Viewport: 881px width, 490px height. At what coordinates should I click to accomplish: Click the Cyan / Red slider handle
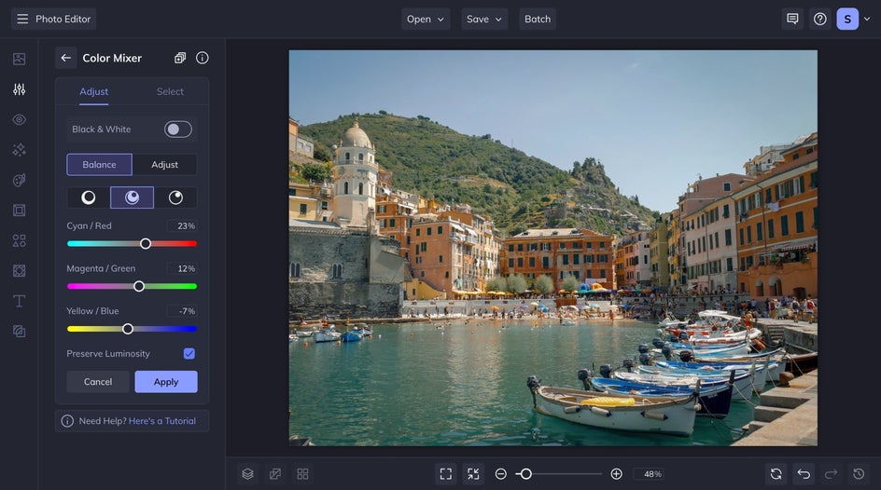(x=146, y=243)
